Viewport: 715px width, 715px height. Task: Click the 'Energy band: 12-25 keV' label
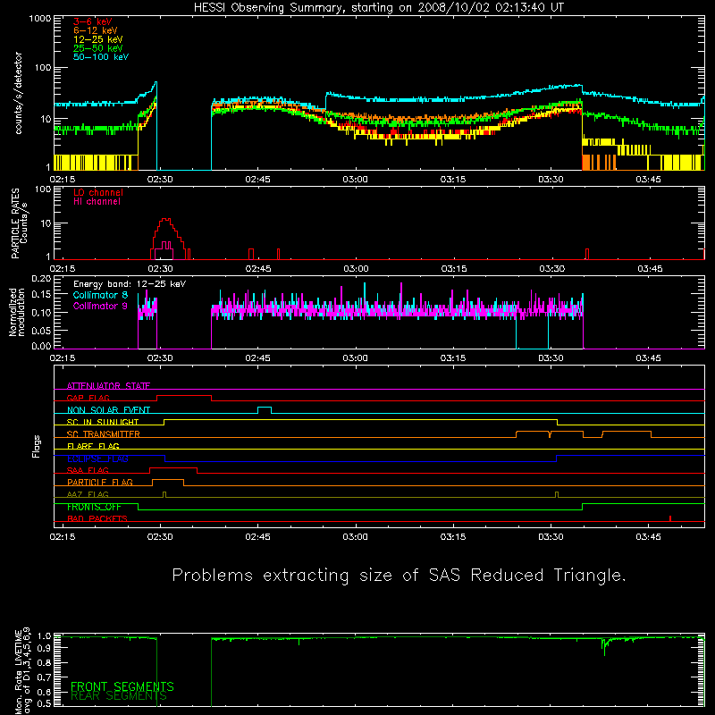point(129,284)
